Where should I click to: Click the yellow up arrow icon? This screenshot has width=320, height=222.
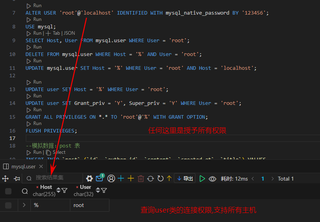(169, 178)
